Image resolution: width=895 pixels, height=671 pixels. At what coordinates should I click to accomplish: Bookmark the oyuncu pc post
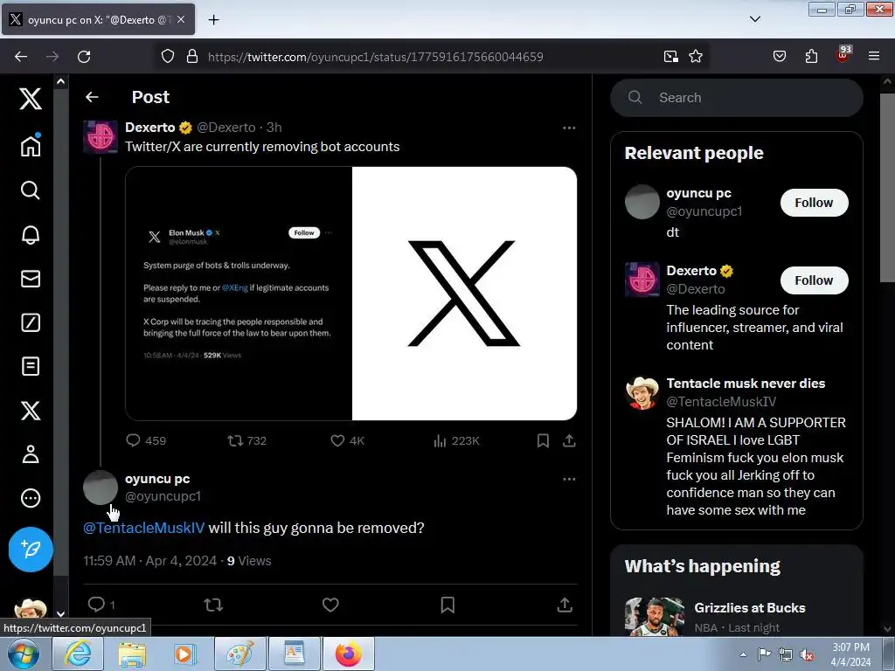click(447, 605)
